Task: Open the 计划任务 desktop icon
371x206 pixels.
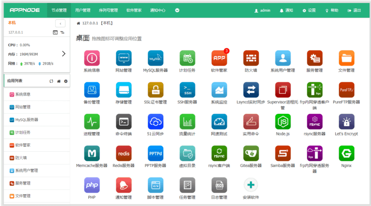Action: tap(187, 58)
